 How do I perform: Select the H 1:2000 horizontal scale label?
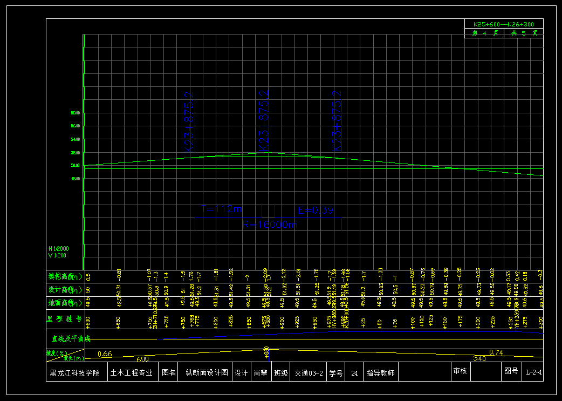coord(58,249)
